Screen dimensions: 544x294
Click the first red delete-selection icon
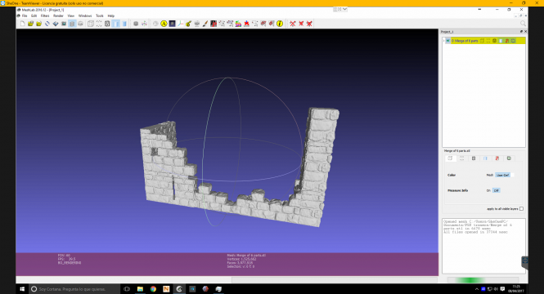293,24
